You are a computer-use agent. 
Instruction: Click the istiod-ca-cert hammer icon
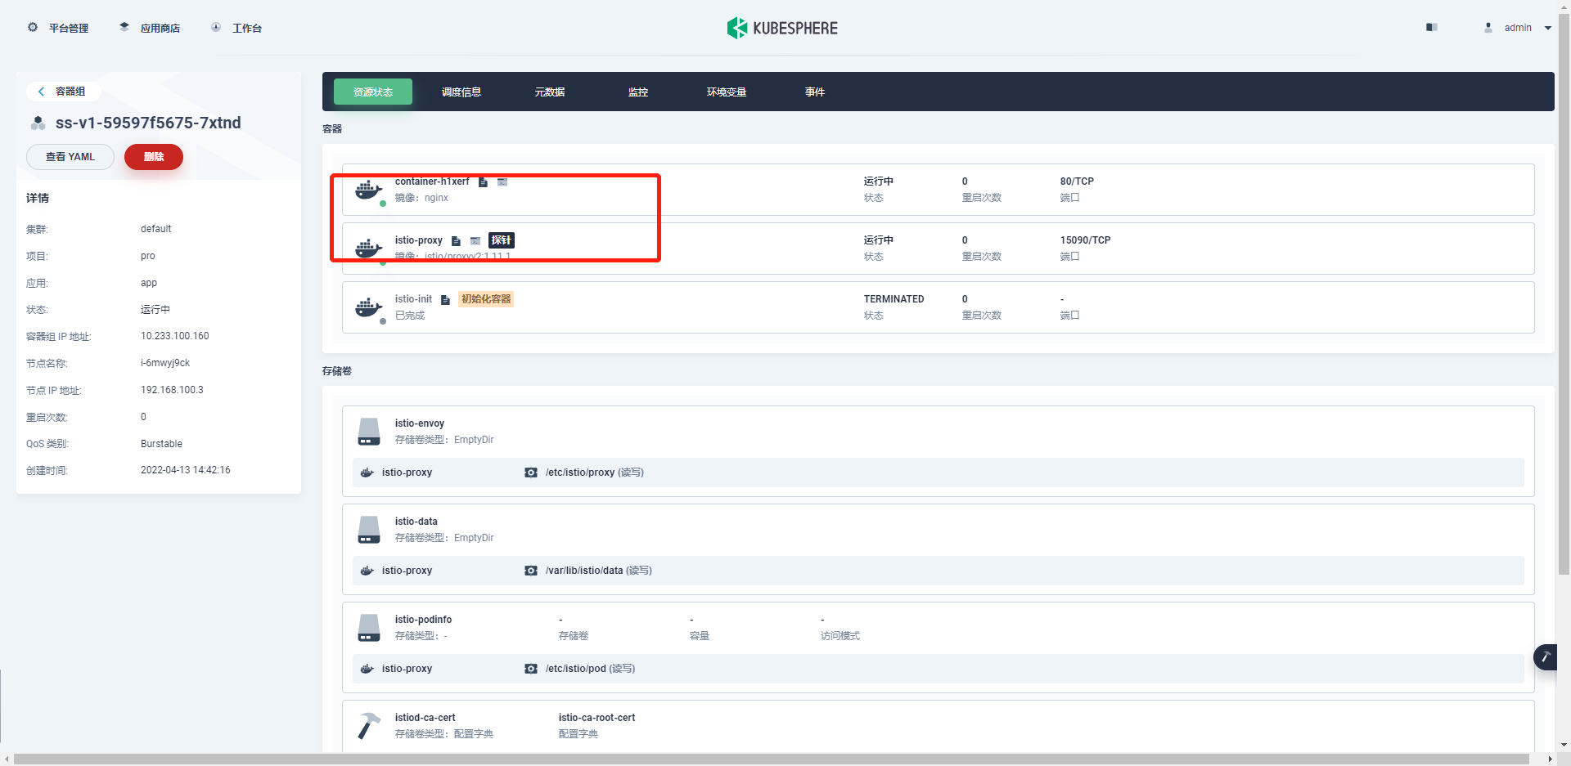[369, 726]
